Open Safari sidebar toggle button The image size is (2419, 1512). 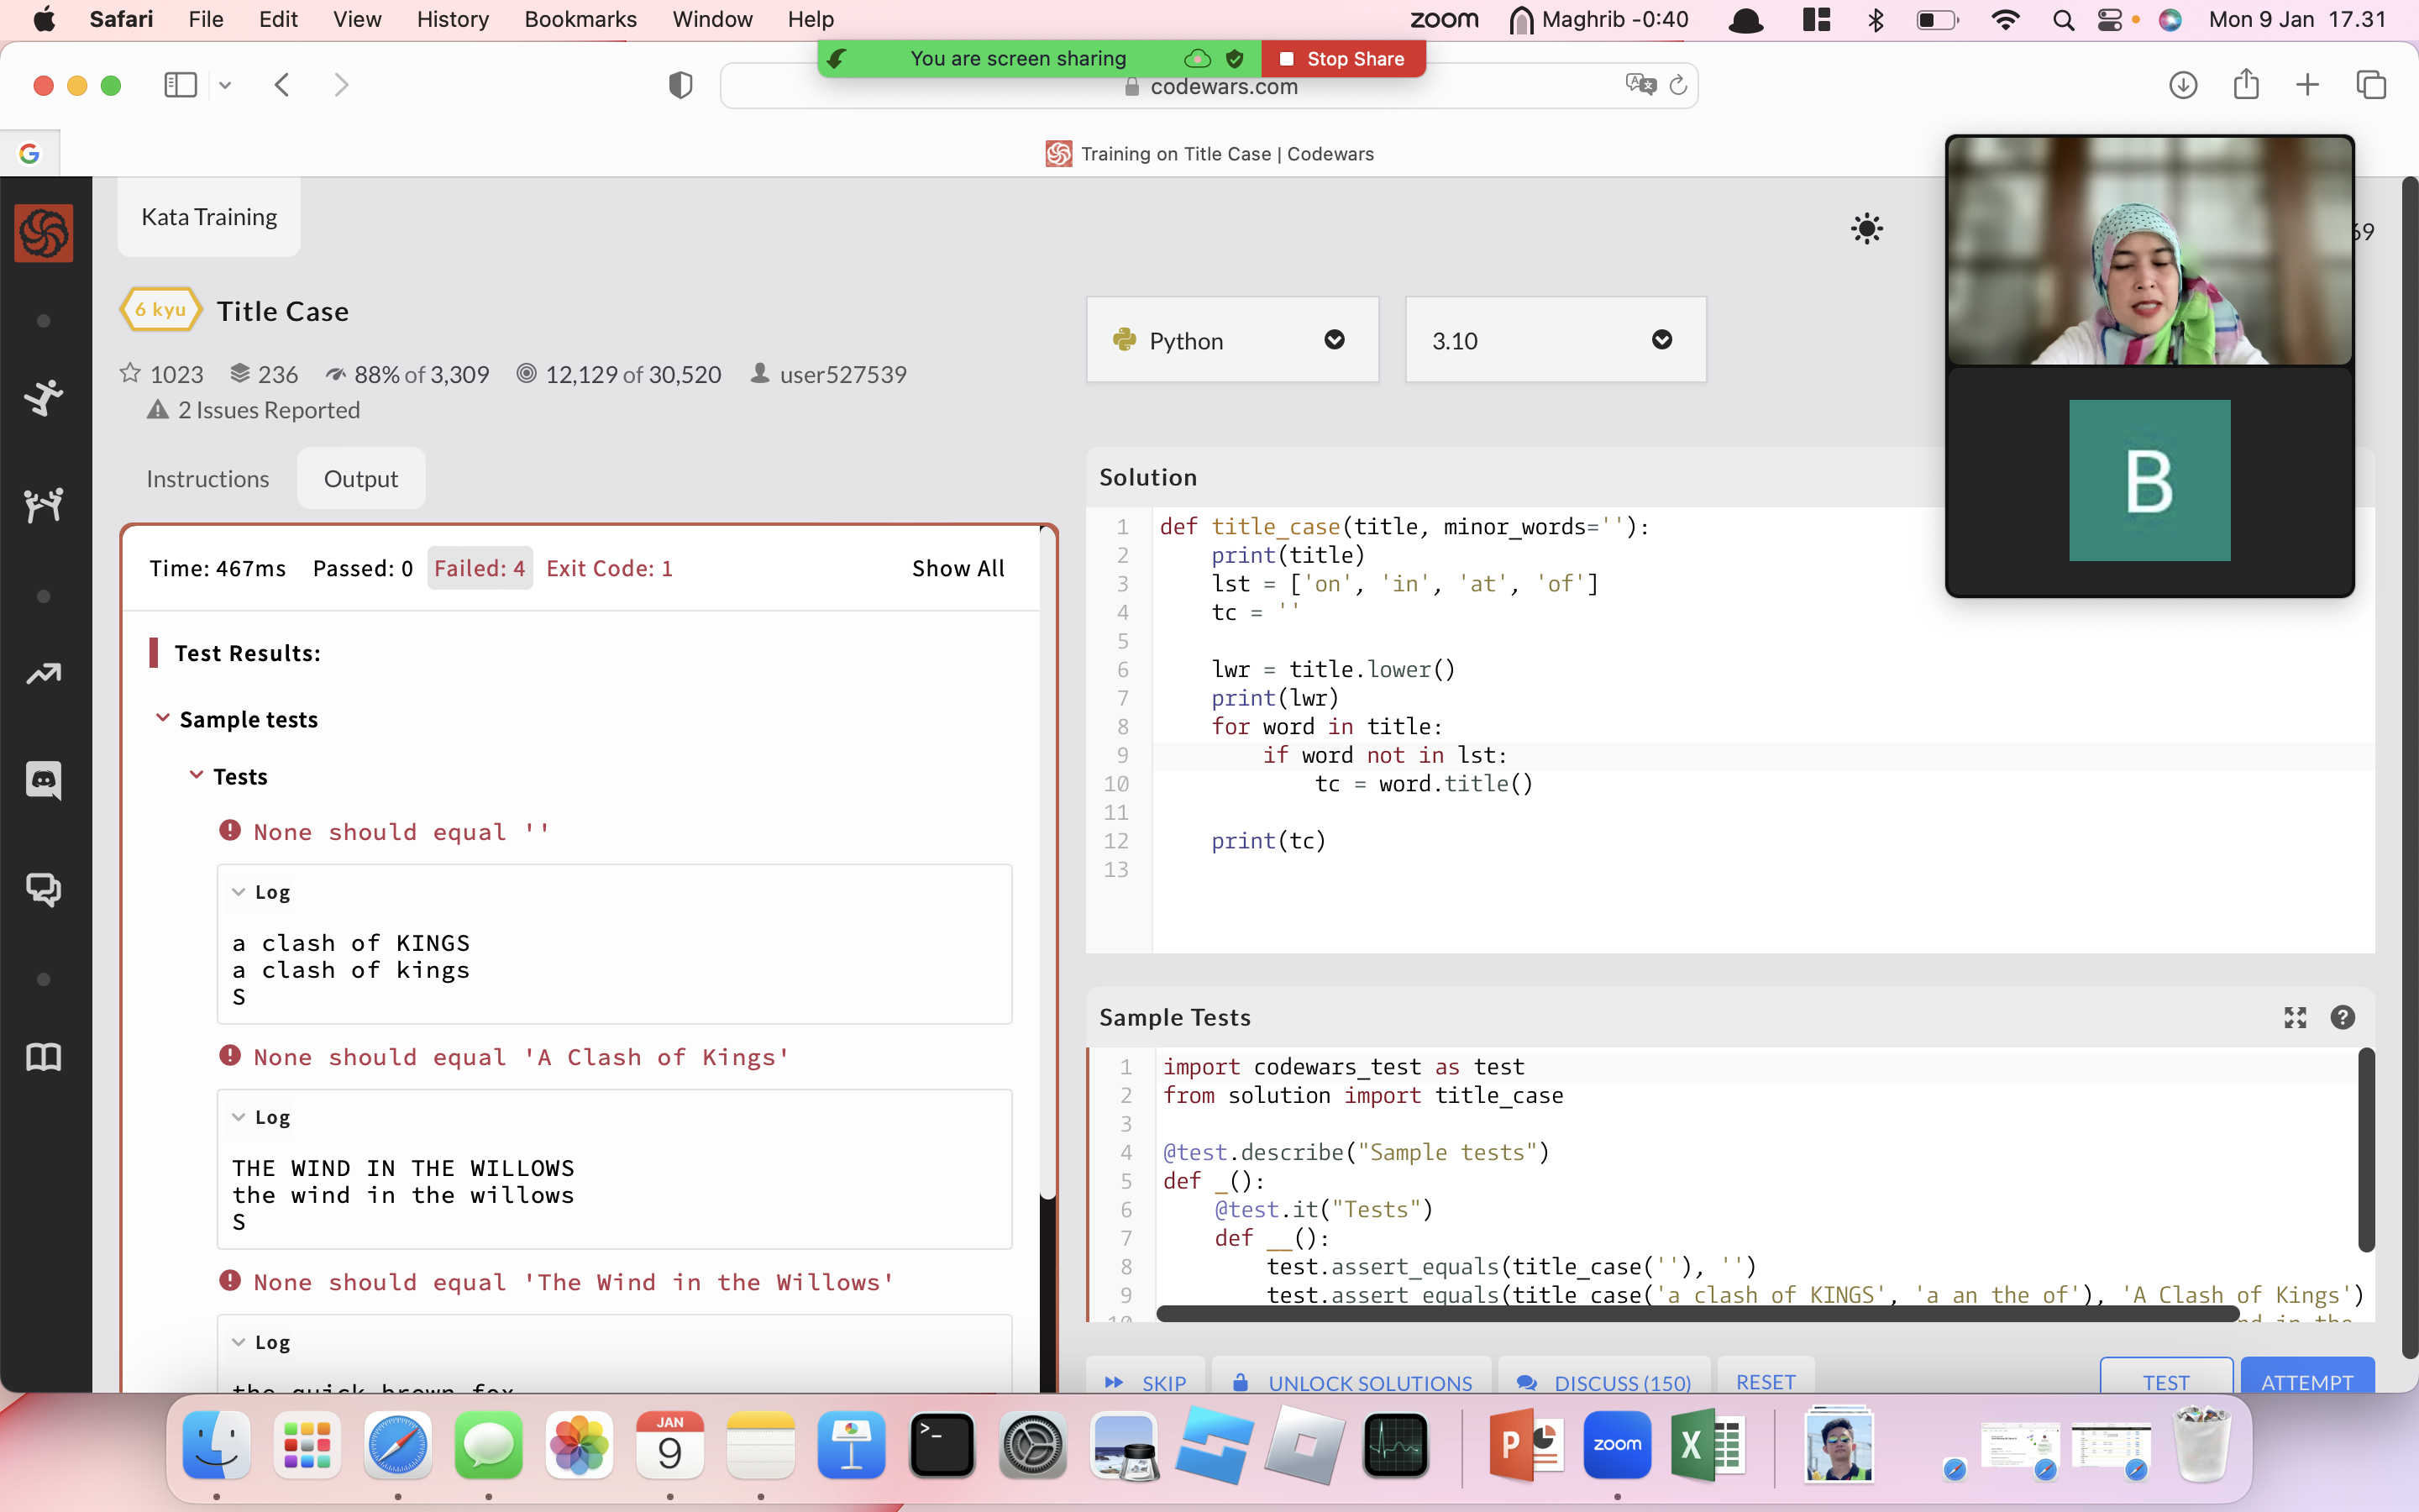click(180, 85)
